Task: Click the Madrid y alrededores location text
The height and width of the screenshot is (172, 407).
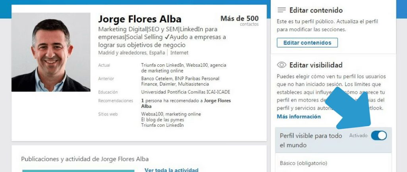Action: click(x=132, y=52)
